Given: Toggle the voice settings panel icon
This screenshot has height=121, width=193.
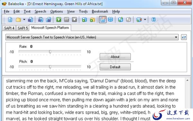Looking at the screenshot, I should 103,20.
